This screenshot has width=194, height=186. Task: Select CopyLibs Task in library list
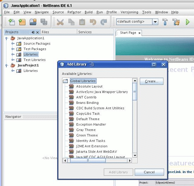pos(88,114)
